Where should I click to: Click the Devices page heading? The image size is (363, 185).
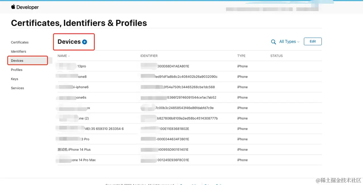[69, 42]
